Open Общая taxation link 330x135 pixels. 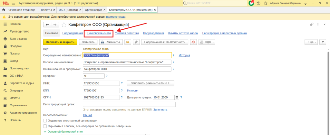click(x=88, y=115)
